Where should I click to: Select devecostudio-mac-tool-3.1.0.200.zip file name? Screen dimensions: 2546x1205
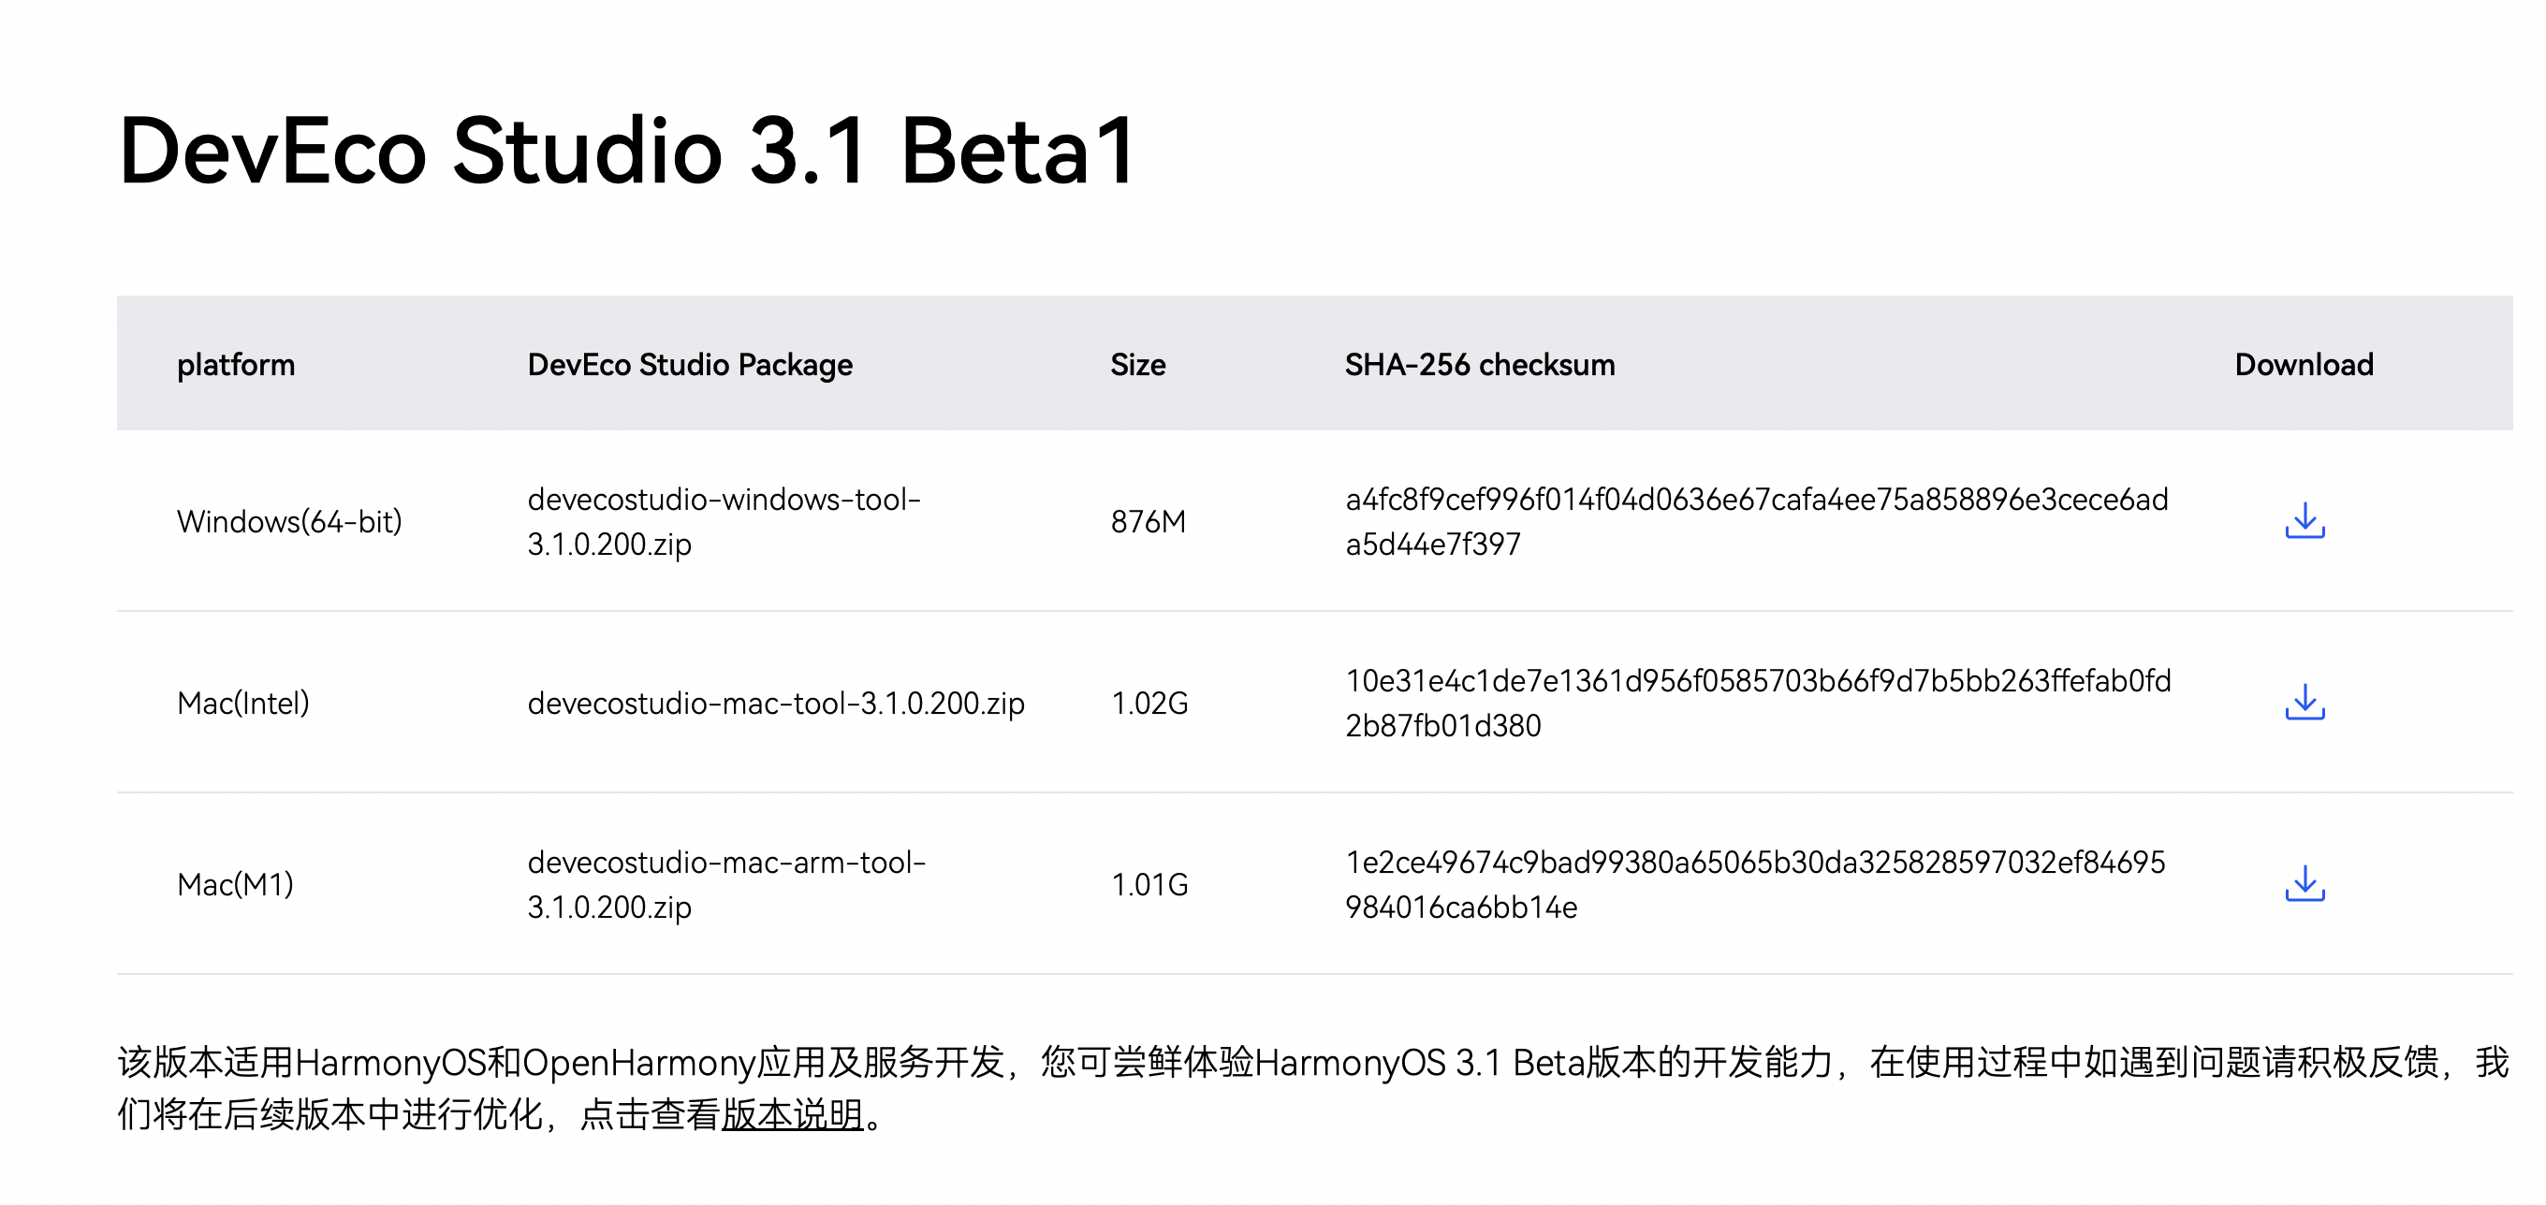776,704
